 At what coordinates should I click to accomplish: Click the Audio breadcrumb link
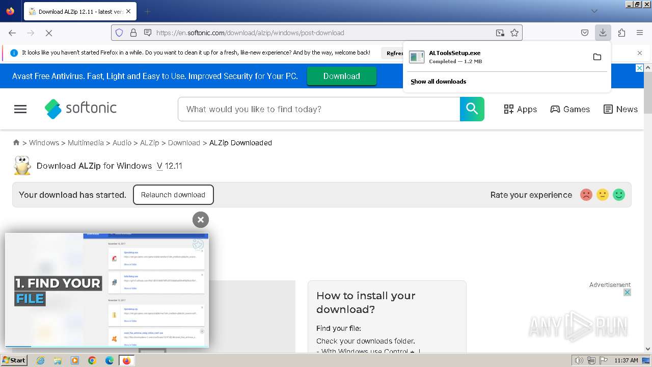click(122, 143)
